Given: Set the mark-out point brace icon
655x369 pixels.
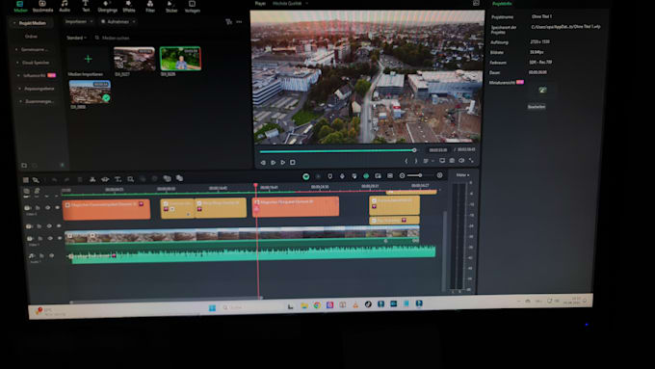Looking at the screenshot, I should (416, 161).
